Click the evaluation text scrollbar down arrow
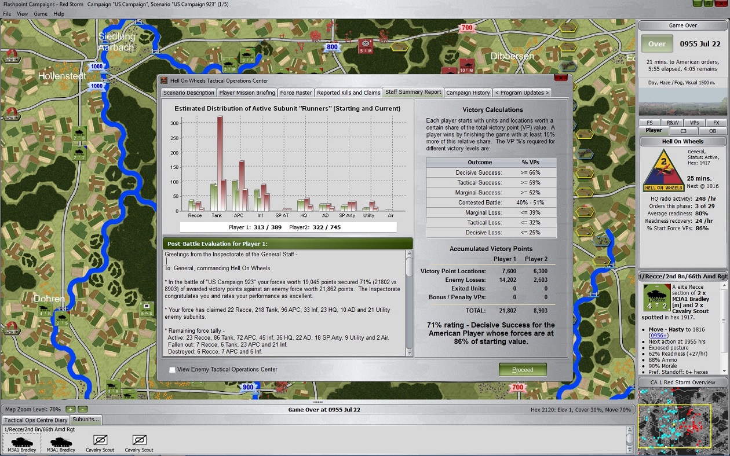 coord(410,352)
